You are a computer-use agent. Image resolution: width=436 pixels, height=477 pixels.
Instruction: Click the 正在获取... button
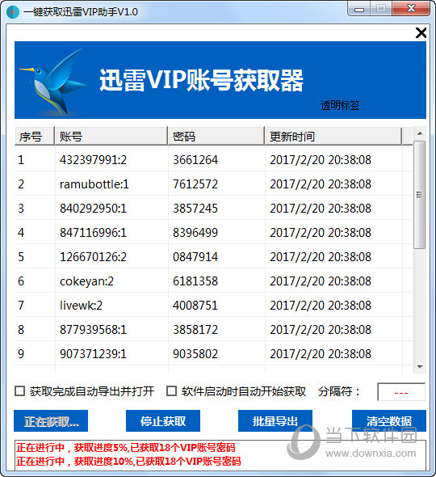coord(51,420)
